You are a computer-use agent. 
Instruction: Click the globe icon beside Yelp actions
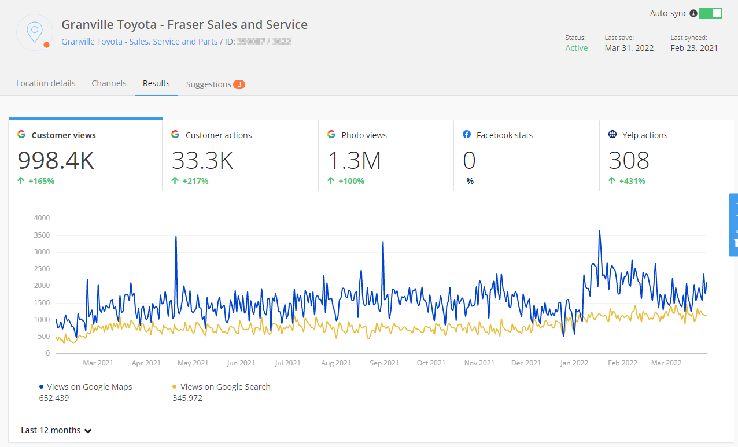[612, 135]
